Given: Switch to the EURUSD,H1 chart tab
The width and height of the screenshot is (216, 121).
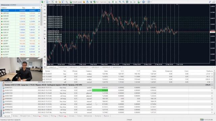Looking at the screenshot, I should (x=74, y=67).
